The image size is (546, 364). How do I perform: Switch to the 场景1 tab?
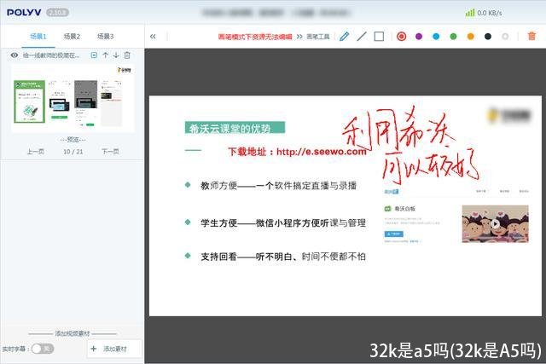pos(38,36)
